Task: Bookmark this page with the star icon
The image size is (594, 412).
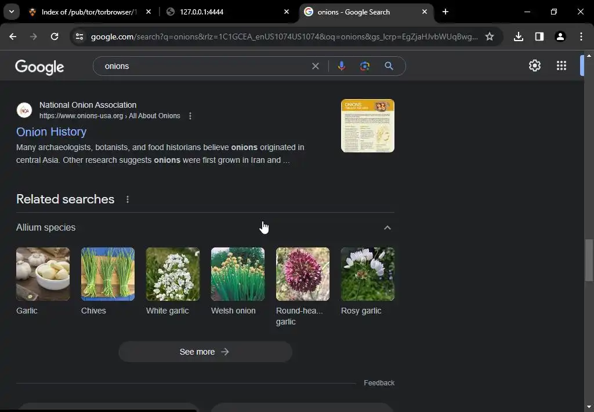Action: 490,37
